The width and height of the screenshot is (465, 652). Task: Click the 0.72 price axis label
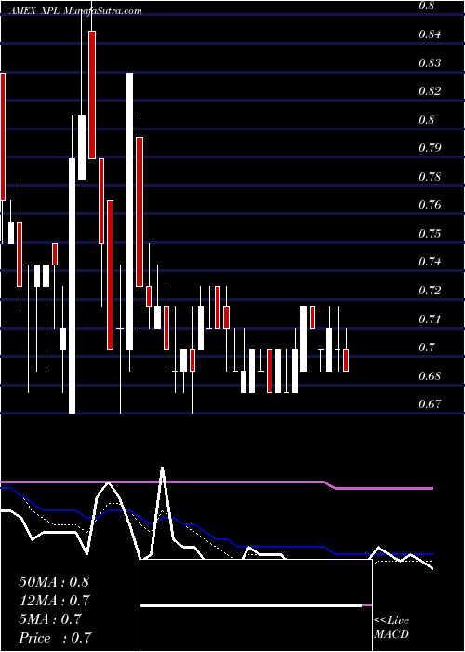(430, 290)
